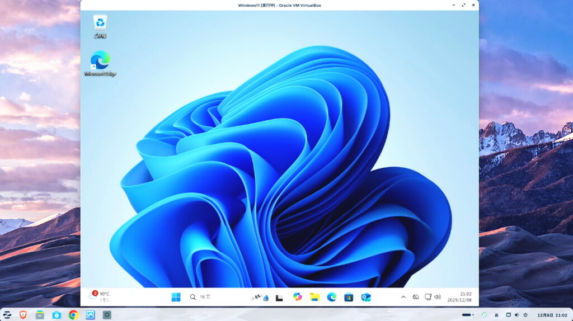This screenshot has height=321, width=573.
Task: Open the Windows Start menu
Action: coord(176,297)
